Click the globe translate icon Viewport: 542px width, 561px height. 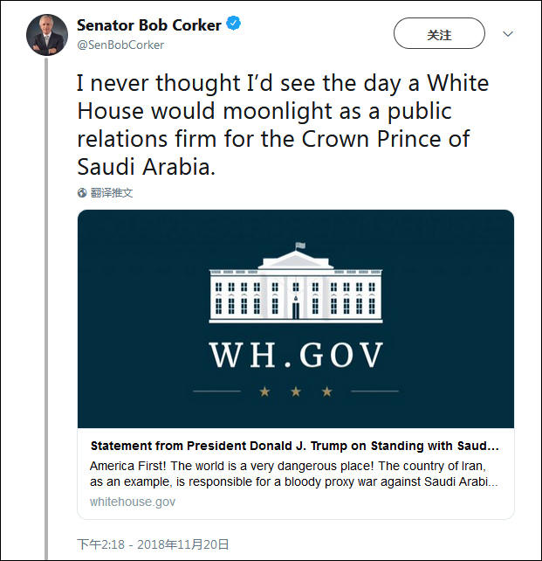[82, 193]
